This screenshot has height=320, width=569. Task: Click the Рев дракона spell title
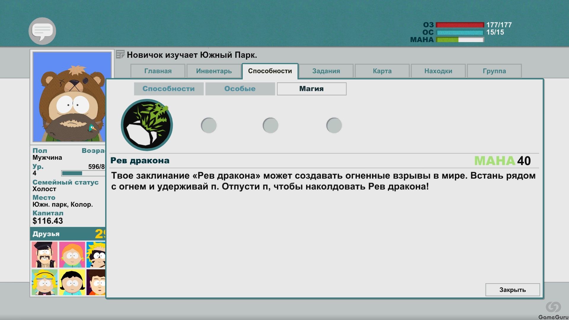140,161
